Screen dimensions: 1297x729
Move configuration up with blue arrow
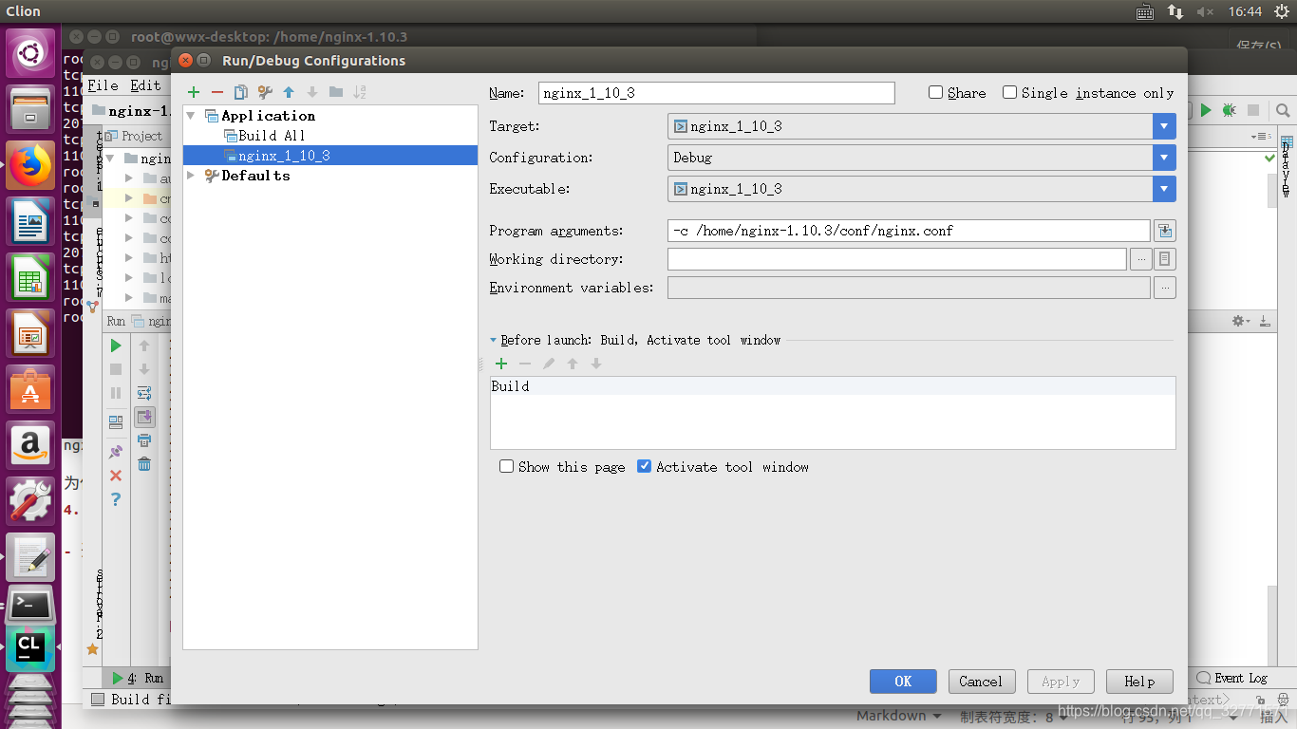click(x=289, y=92)
